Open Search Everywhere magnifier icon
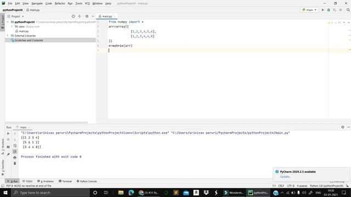351x197 pixels. [348, 10]
